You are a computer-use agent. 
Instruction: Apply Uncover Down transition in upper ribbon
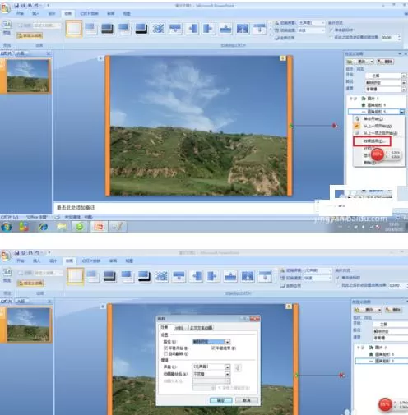click(259, 29)
